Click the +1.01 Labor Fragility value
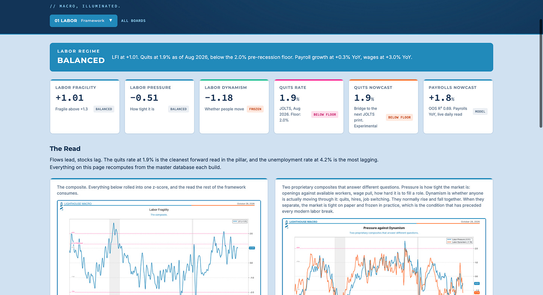This screenshot has height=295, width=543. (69, 98)
